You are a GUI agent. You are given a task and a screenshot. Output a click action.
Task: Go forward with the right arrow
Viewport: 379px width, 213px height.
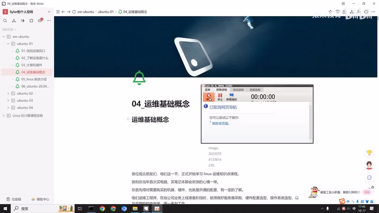coord(68,12)
